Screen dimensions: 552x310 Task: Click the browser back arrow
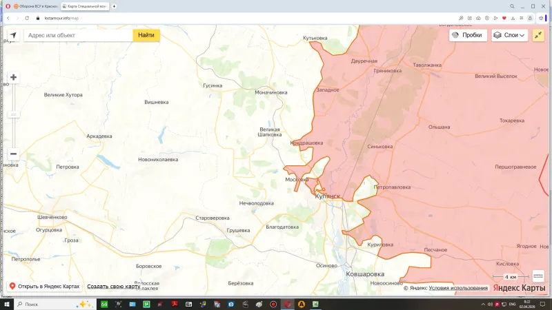[8, 18]
